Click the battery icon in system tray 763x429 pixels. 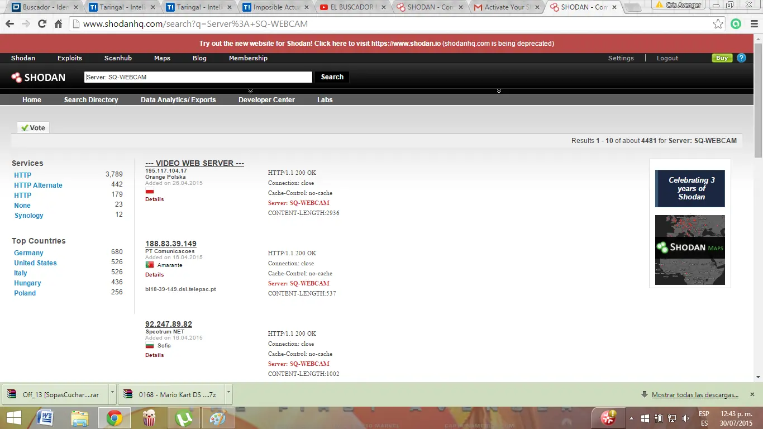(659, 418)
